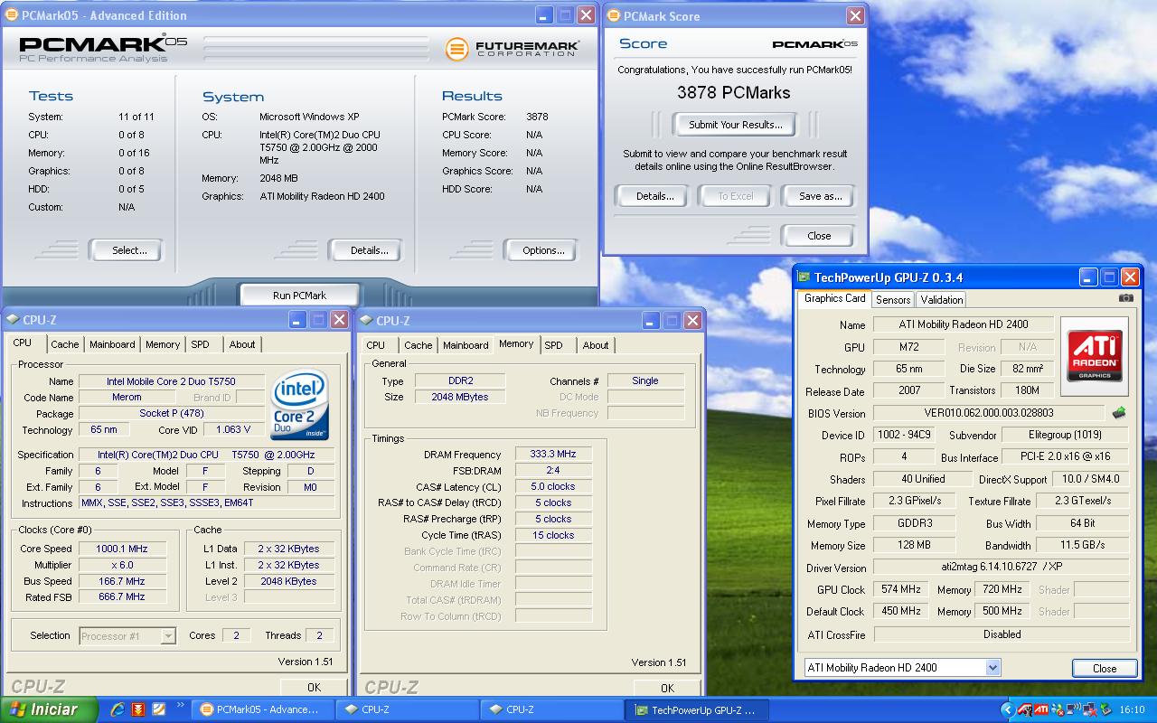Open the Processor #1 selection dropdown
1157x723 pixels.
pos(168,636)
